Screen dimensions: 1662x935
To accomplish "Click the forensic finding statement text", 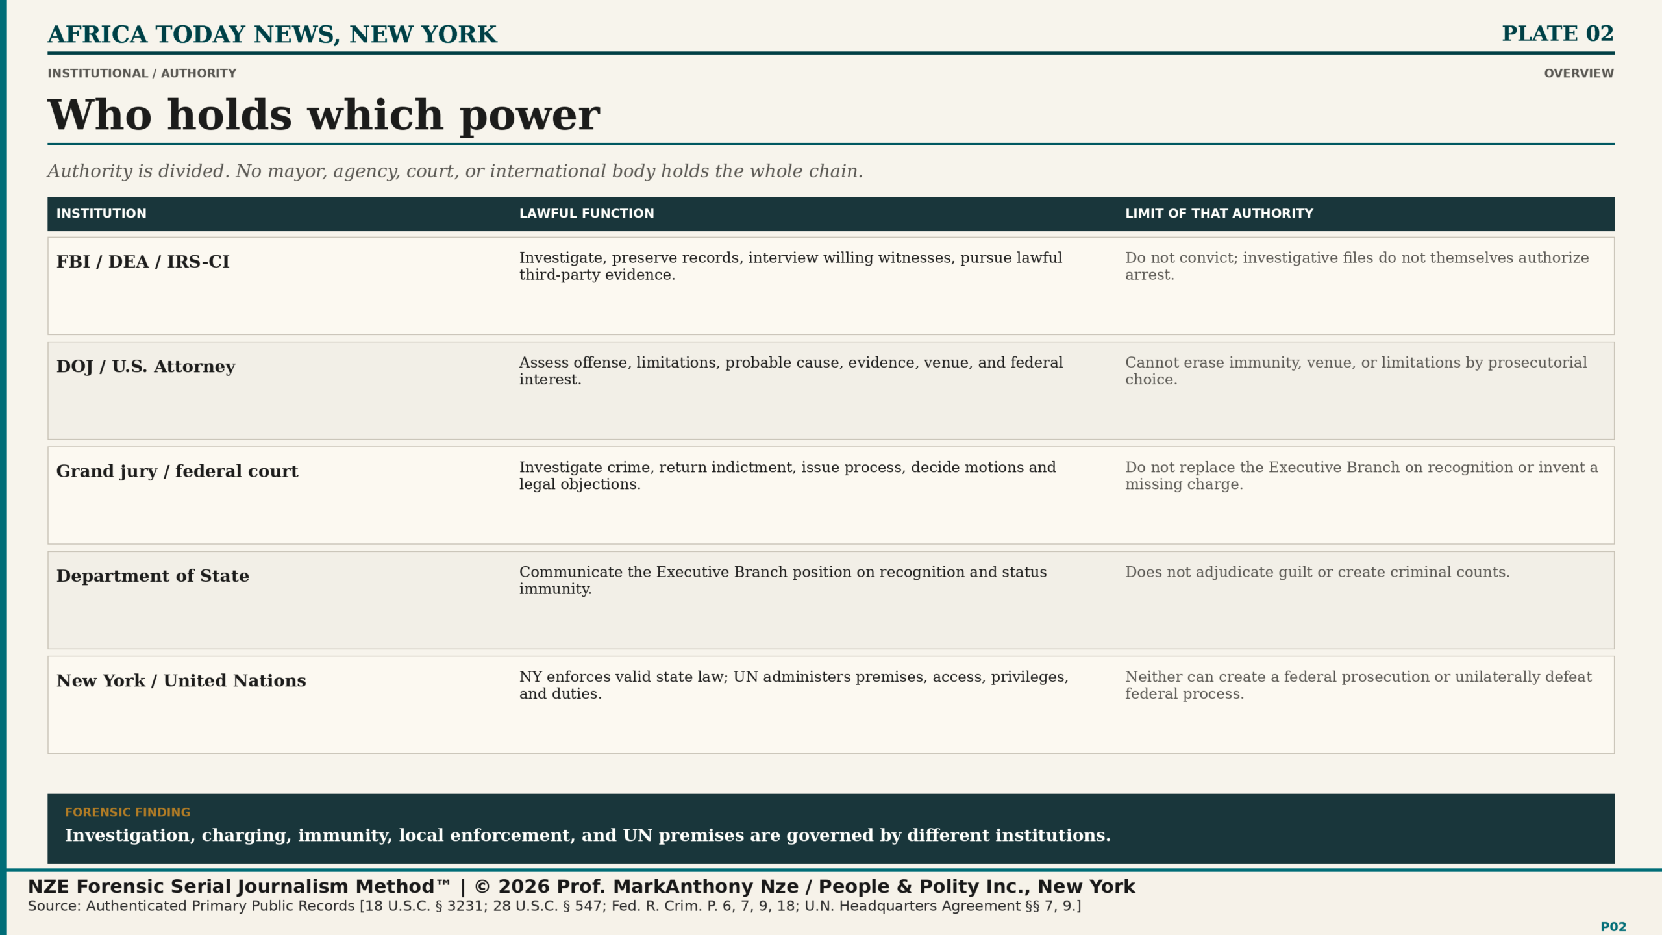I will [588, 835].
